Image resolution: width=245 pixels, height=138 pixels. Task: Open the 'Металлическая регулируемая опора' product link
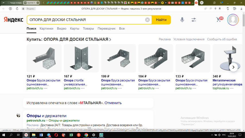pyautogui.click(x=227, y=82)
